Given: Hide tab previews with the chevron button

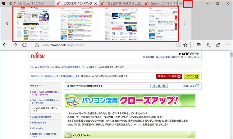Looking at the screenshot, I should pos(188,3).
